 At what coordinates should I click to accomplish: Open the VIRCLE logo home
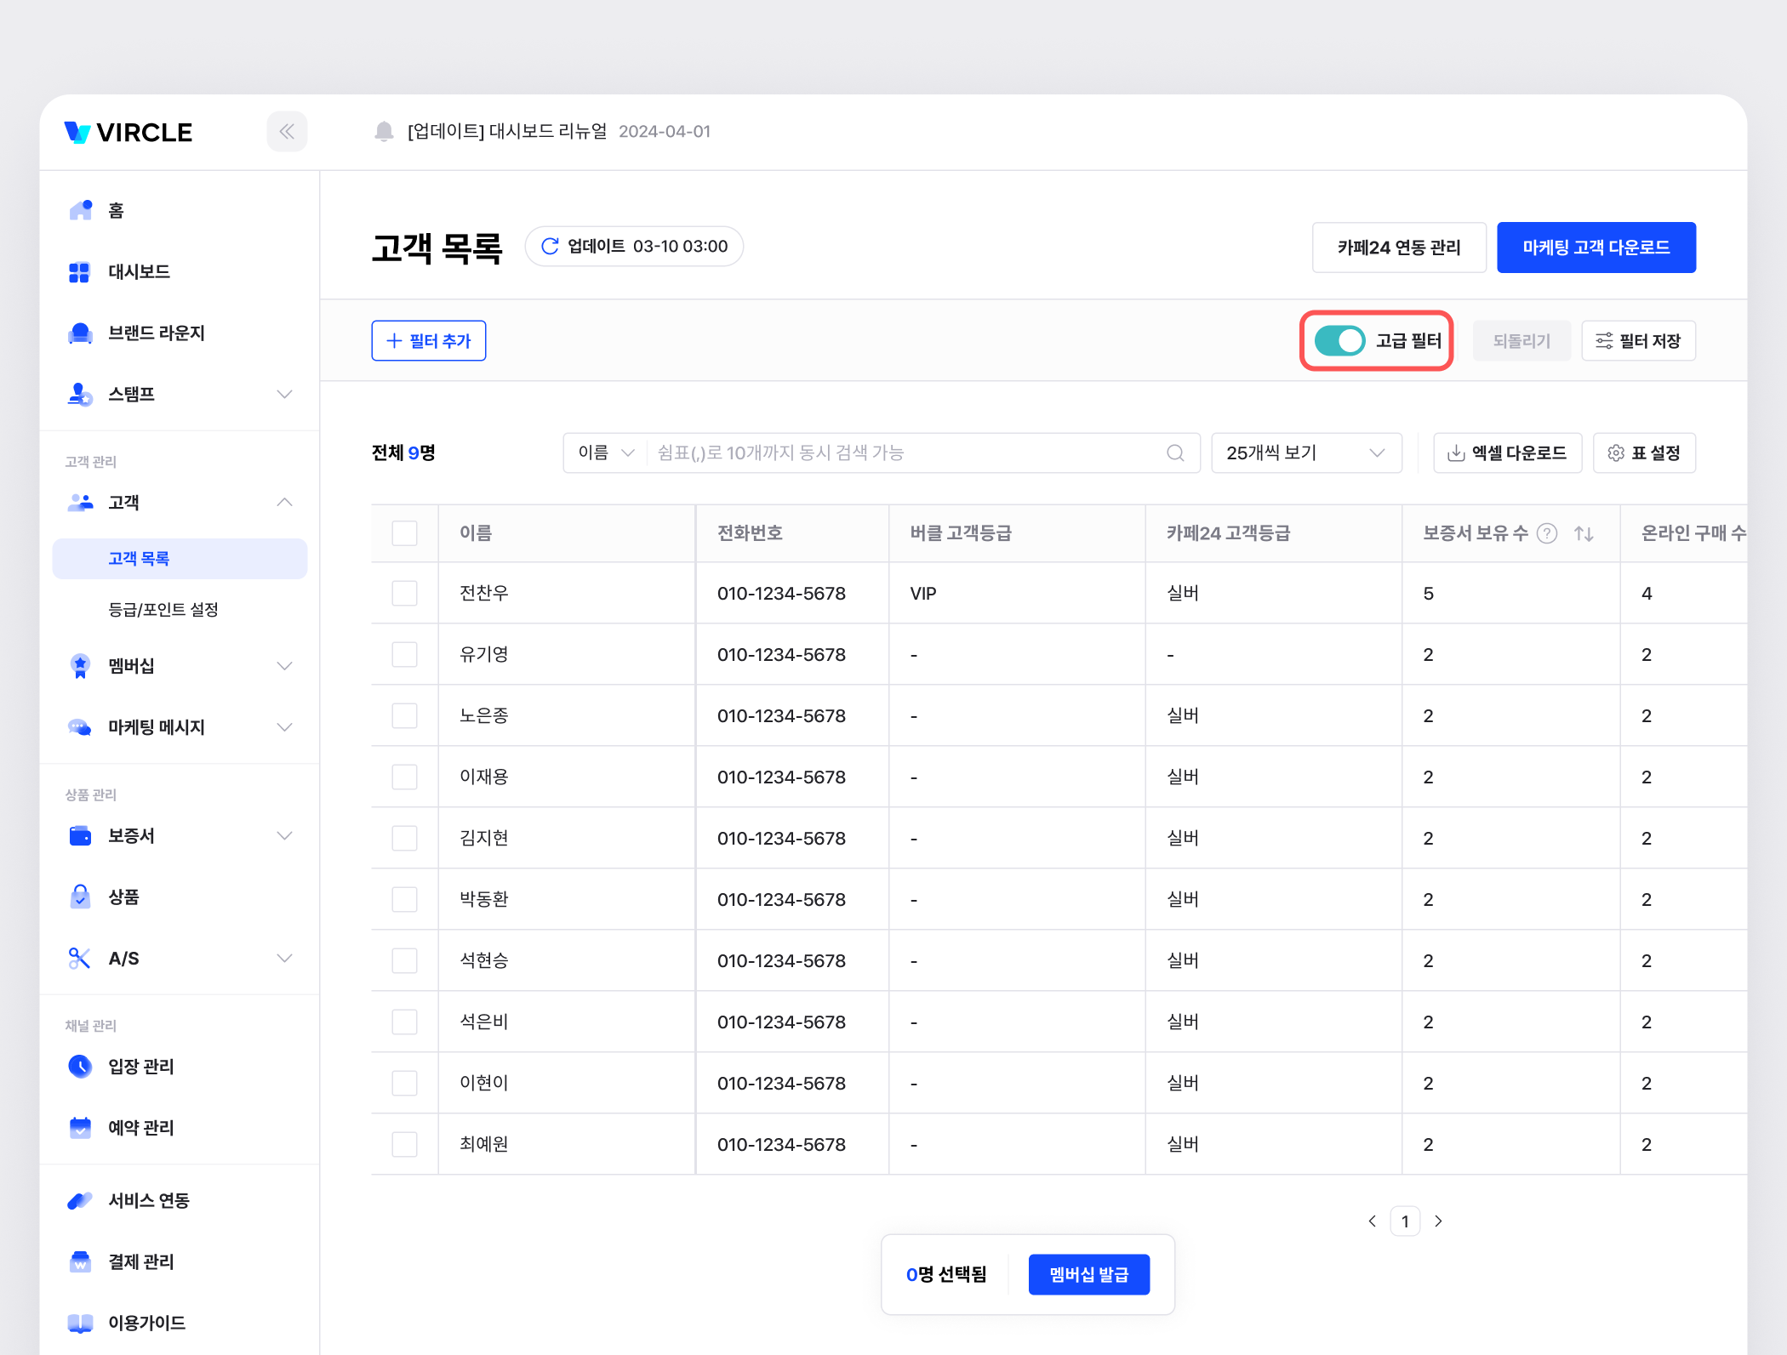click(x=129, y=132)
